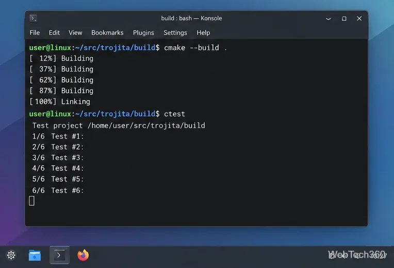This screenshot has height=268, width=394.
Task: Minimize the Konsole window
Action: [x=328, y=19]
